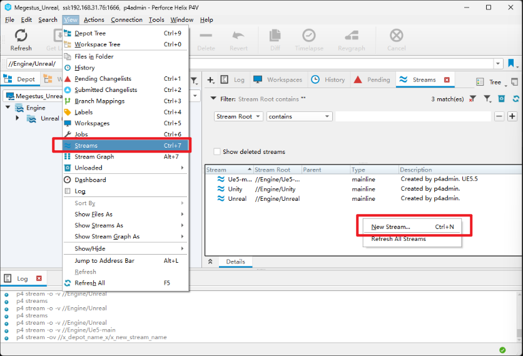Viewport: 523px width, 356px height.
Task: Choose New Stream from context menu
Action: 412,227
